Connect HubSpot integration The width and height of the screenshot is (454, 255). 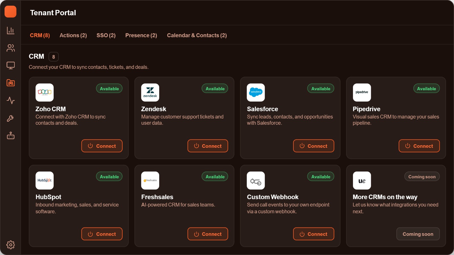click(x=102, y=234)
